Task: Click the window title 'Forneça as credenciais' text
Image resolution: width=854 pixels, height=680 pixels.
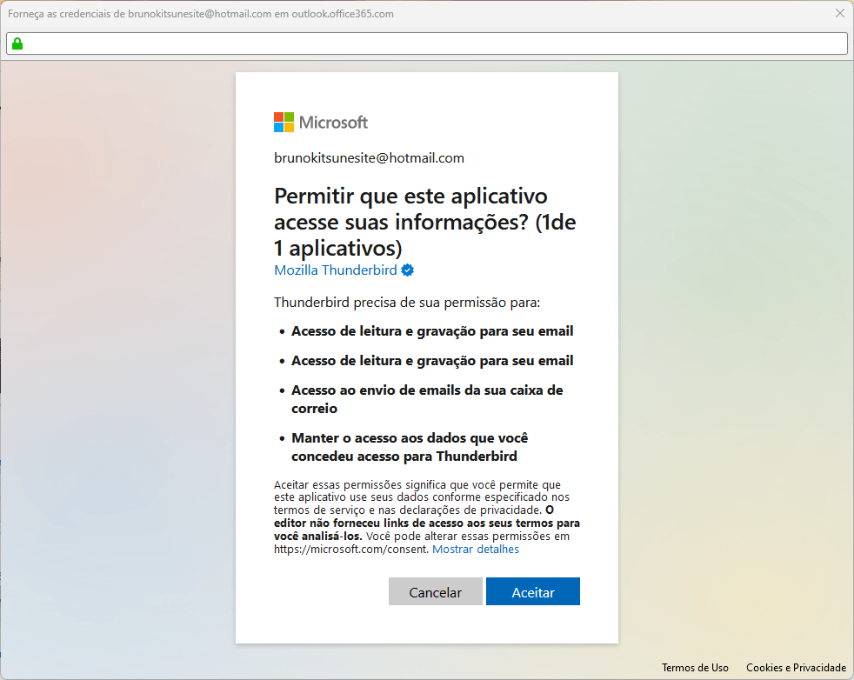Action: [200, 14]
